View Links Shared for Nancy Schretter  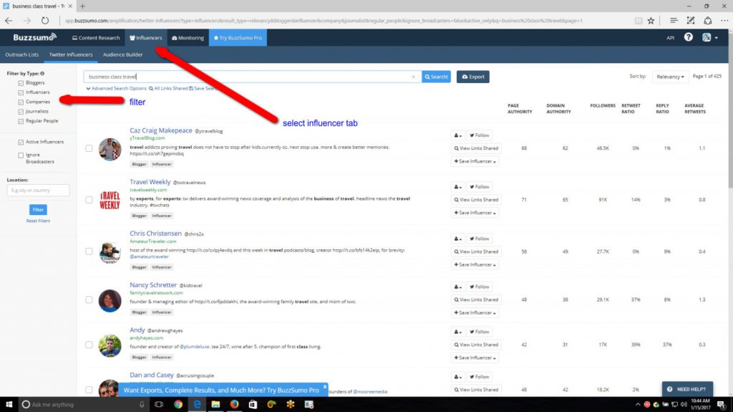[476, 300]
